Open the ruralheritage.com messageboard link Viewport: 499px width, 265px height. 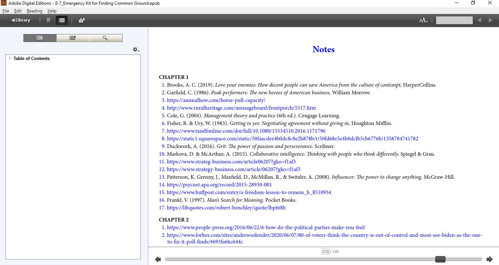tap(241, 108)
